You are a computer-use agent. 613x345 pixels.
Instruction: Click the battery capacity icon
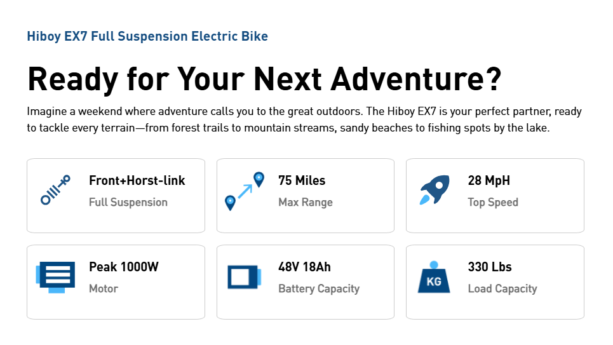click(x=245, y=277)
